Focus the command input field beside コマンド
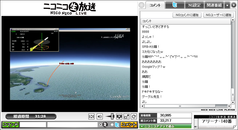Image resolution: width=238 pixels, height=130 pixels. (33, 124)
